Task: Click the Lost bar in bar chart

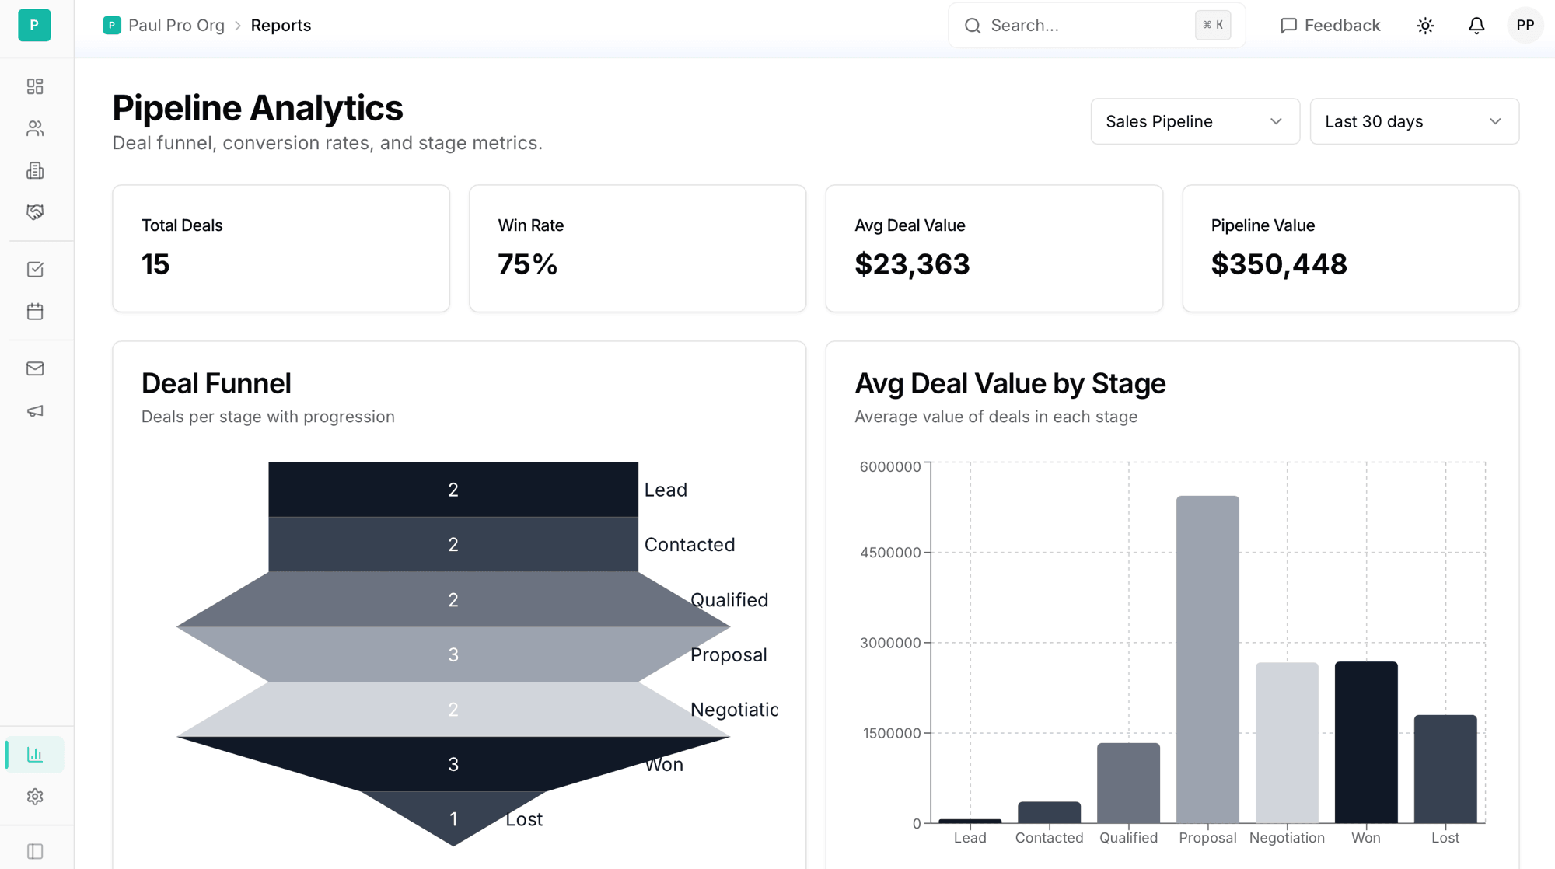Action: (1445, 769)
